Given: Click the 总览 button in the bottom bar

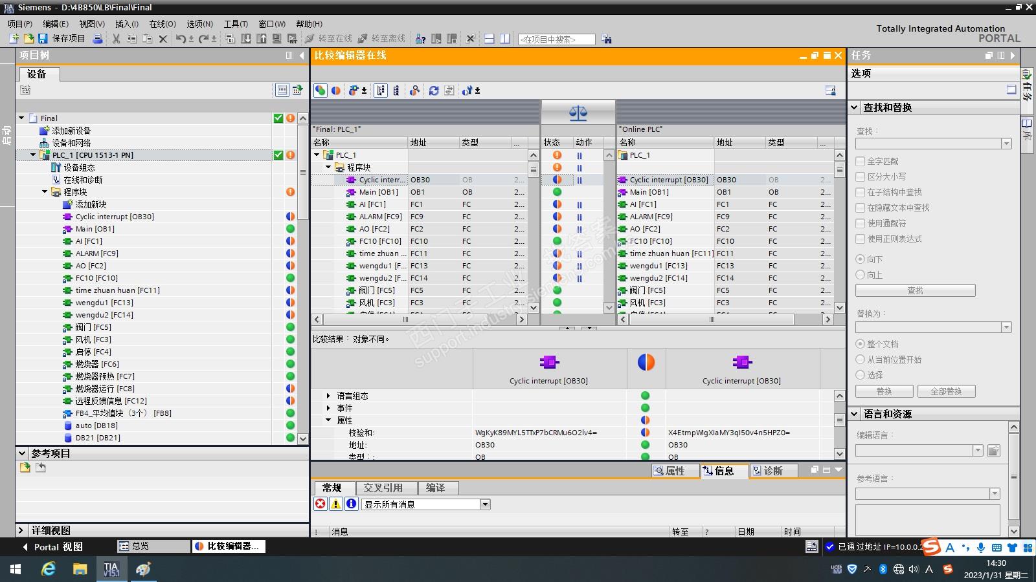Looking at the screenshot, I should point(153,546).
